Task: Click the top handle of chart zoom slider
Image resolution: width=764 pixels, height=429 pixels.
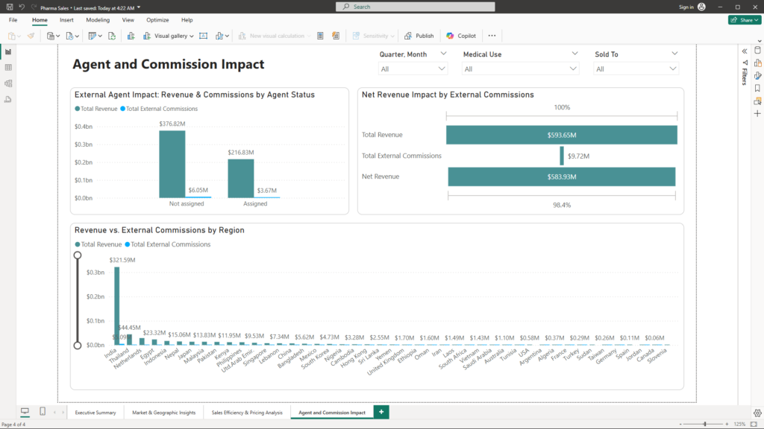Action: click(x=78, y=255)
